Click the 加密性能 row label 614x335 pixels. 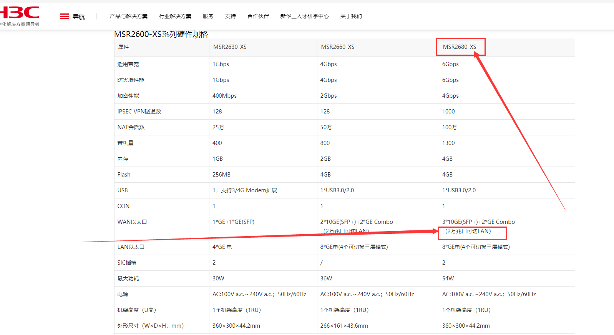pyautogui.click(x=128, y=96)
